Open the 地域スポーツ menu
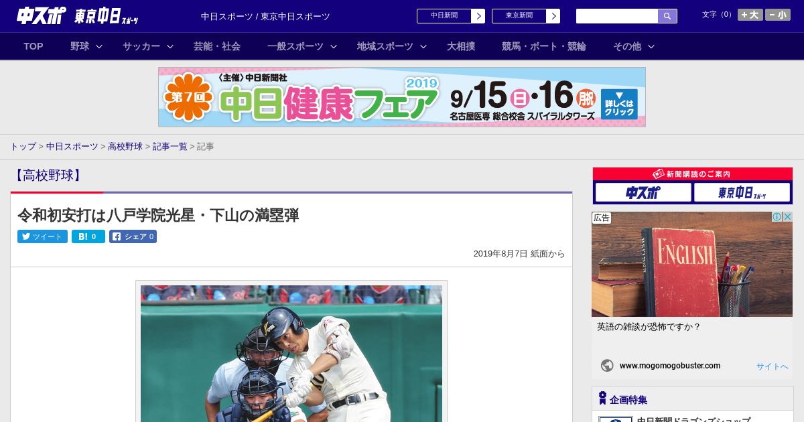This screenshot has width=804, height=422. pyautogui.click(x=385, y=46)
